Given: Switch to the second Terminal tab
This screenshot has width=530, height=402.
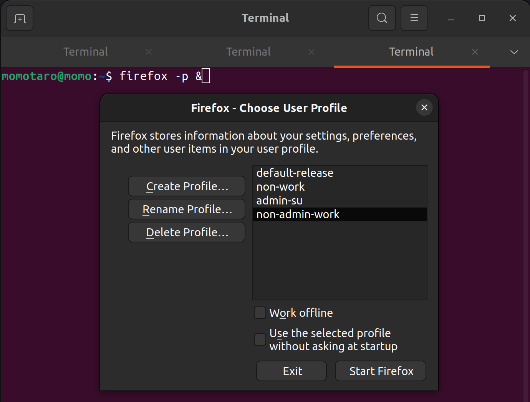Looking at the screenshot, I should 248,52.
